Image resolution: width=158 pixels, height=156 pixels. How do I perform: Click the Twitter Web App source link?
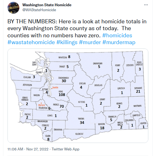click(x=65, y=149)
